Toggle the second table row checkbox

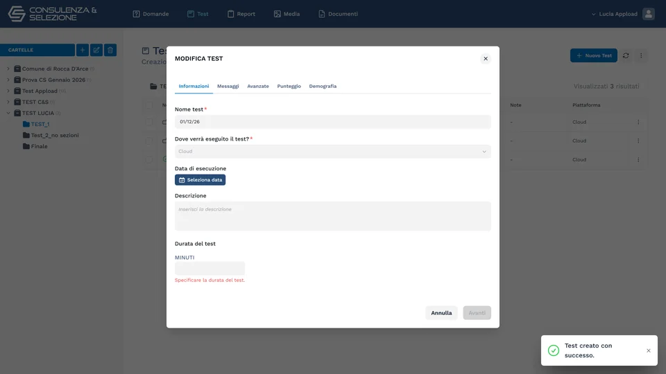(148, 141)
